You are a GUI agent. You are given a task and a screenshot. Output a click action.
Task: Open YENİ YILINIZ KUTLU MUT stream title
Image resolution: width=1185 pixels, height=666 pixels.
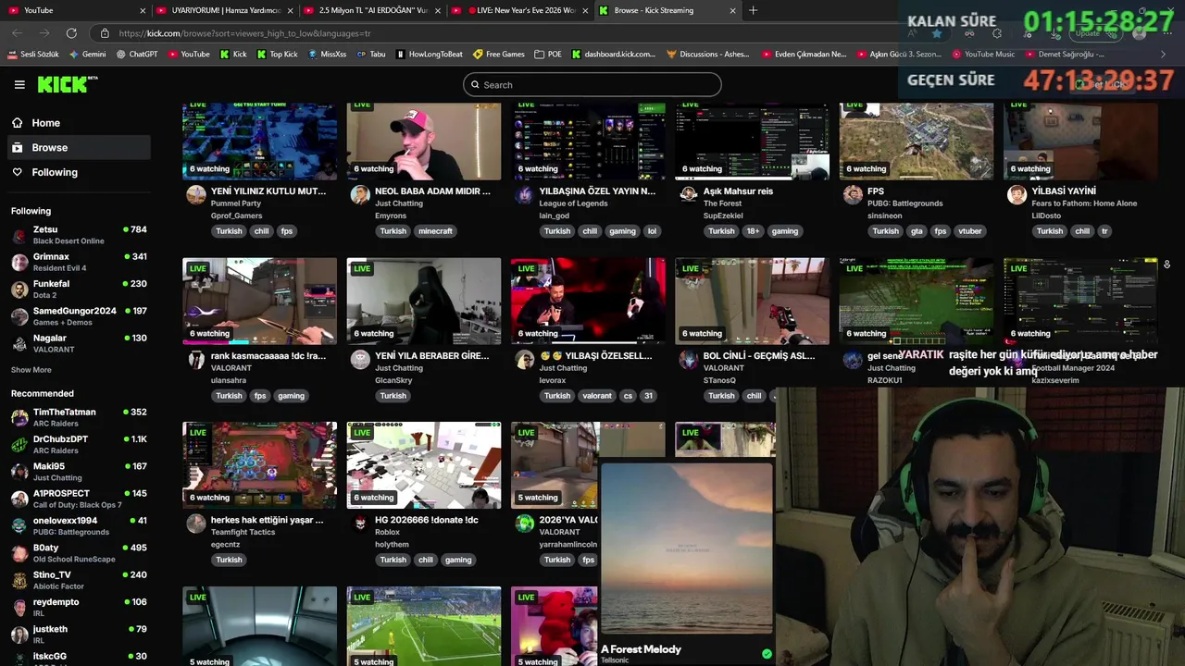coord(268,191)
